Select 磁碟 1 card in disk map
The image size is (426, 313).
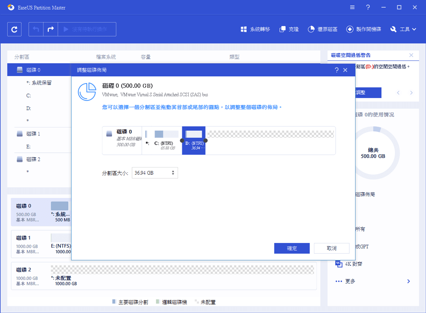[41, 244]
